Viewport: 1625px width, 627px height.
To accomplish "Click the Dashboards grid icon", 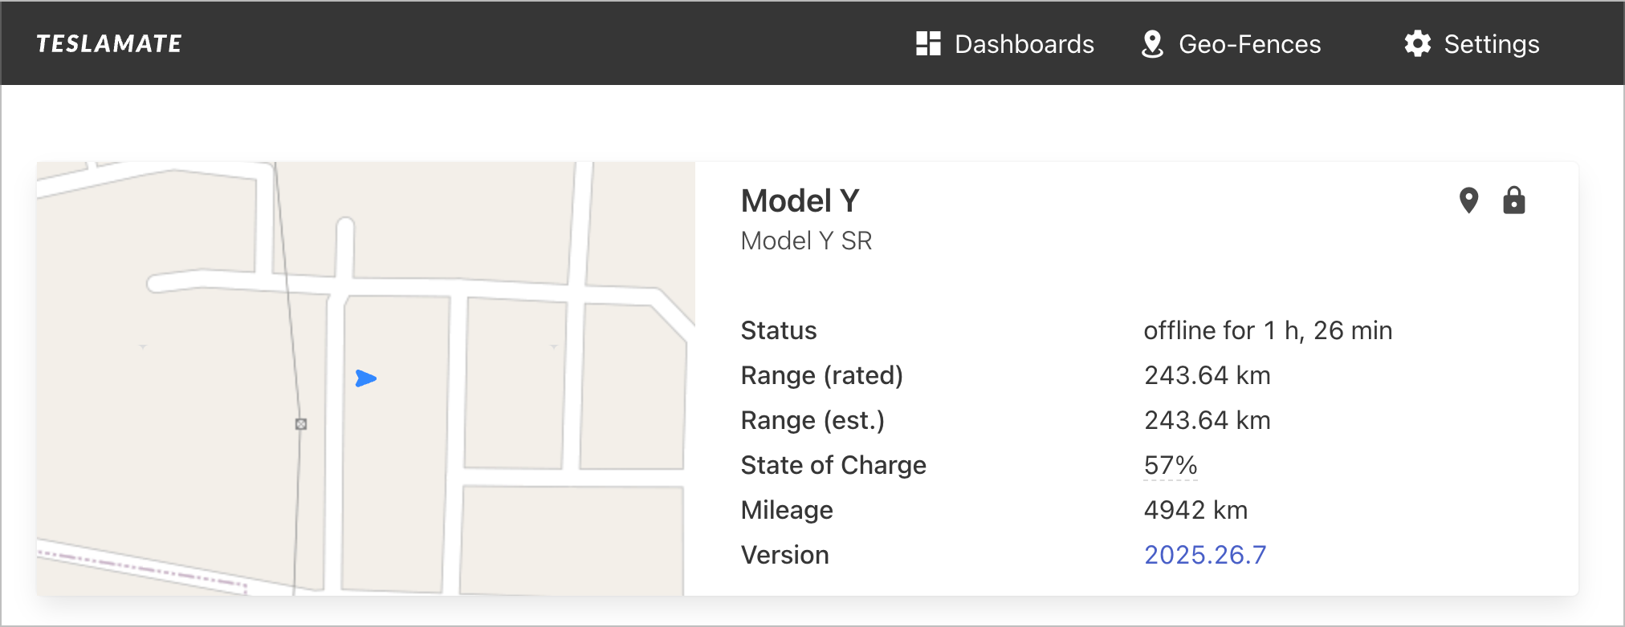I will (x=928, y=43).
